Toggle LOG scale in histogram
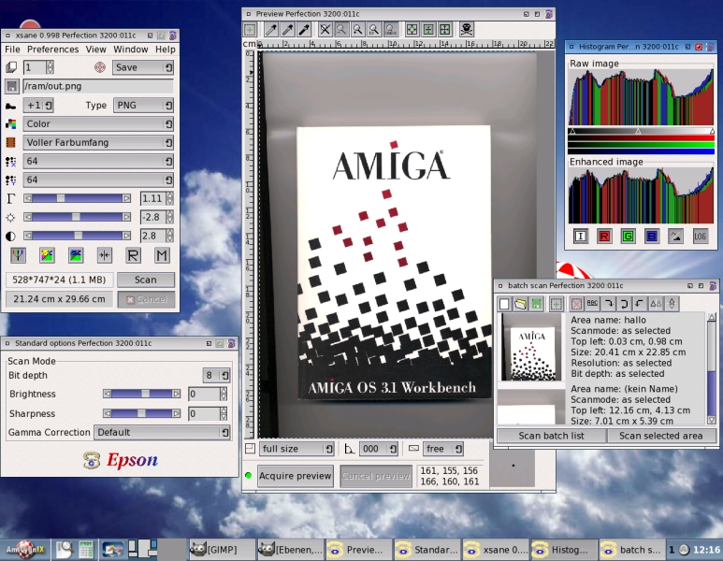 tap(700, 237)
